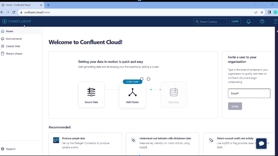The height and width of the screenshot is (156, 278).
Task: Click the Email input field
Action: coord(249,93)
